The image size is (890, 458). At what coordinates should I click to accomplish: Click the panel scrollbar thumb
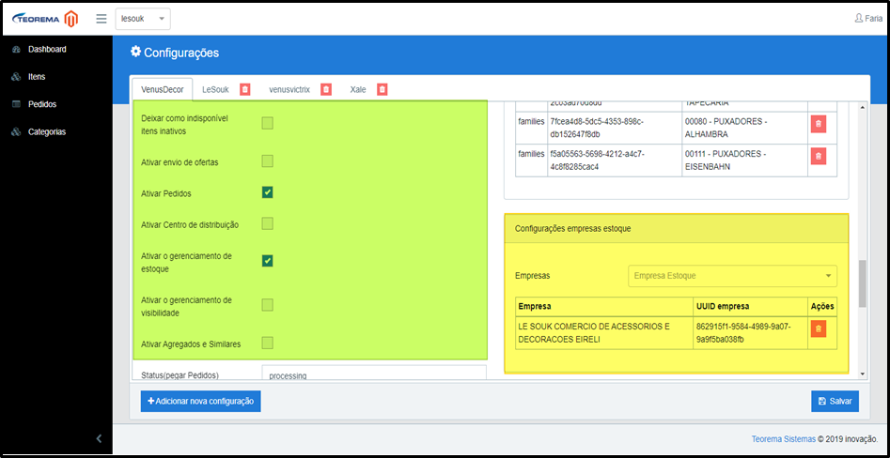coord(863,283)
